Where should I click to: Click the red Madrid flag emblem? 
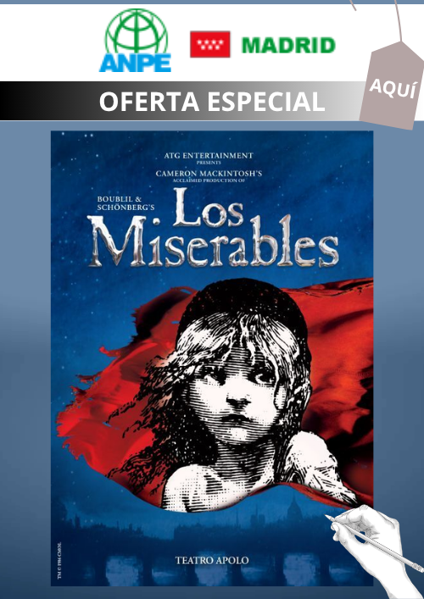coord(210,44)
